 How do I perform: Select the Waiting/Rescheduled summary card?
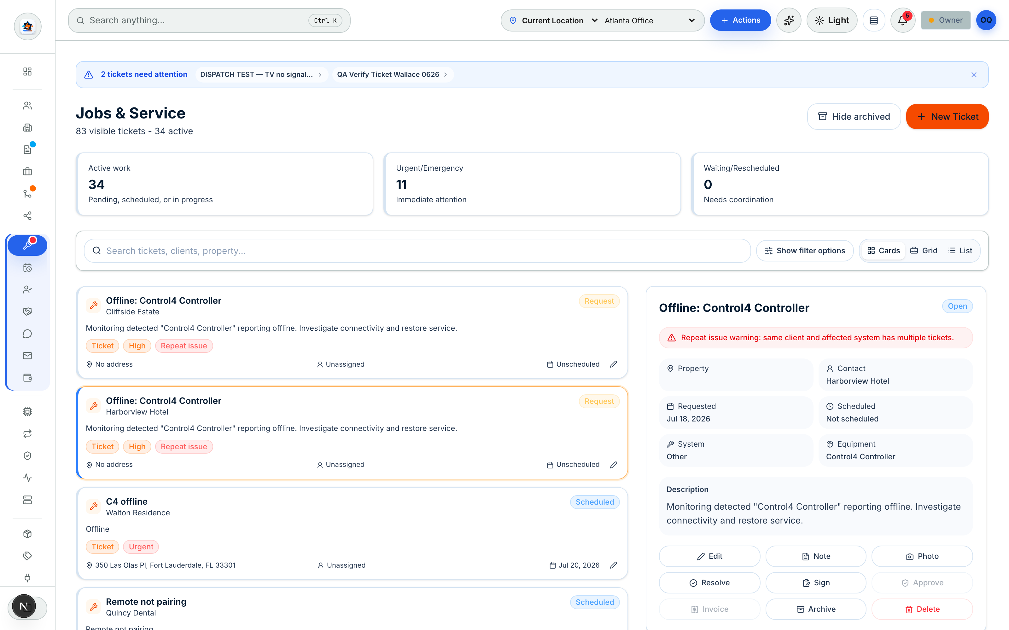[x=840, y=184]
